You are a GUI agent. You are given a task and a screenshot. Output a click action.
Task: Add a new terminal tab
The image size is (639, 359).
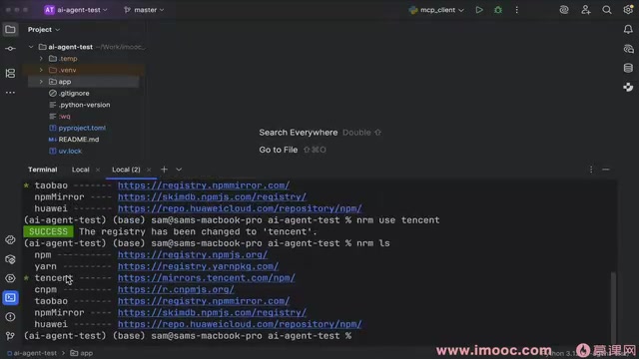click(164, 170)
